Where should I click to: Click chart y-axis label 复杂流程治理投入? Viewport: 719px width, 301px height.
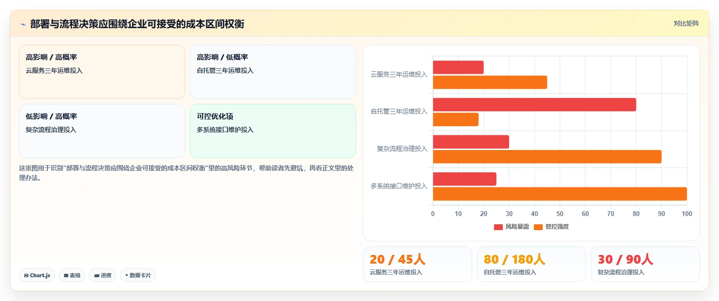pos(402,149)
